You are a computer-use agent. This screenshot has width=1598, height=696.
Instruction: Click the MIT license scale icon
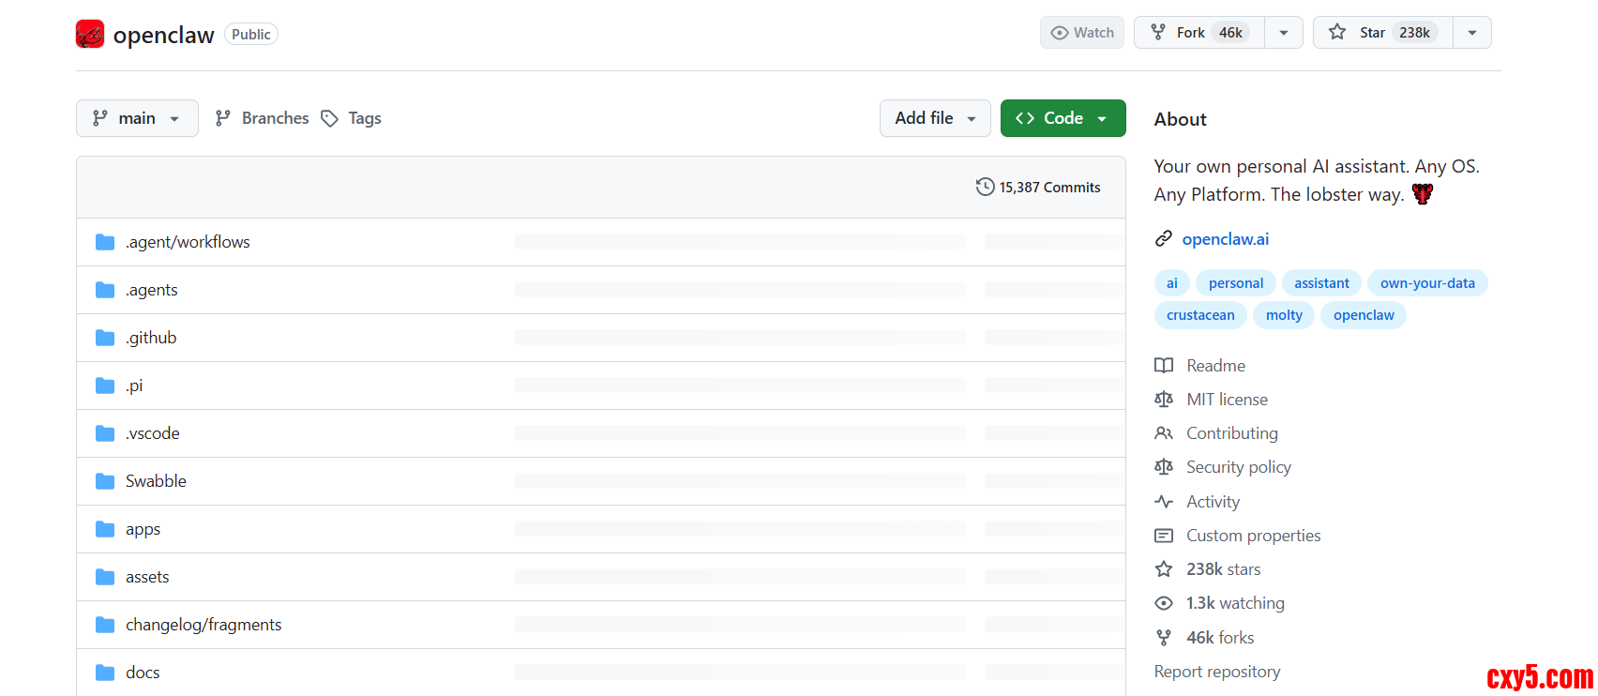pos(1164,400)
